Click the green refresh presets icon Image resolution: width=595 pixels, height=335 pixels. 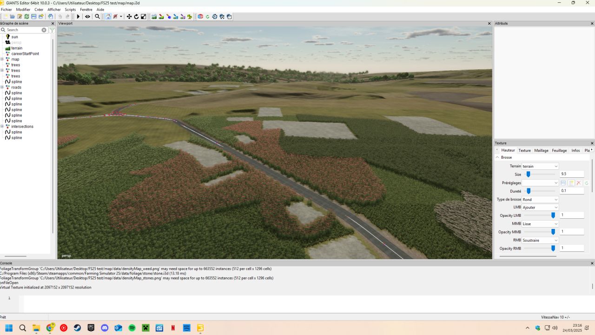[587, 183]
